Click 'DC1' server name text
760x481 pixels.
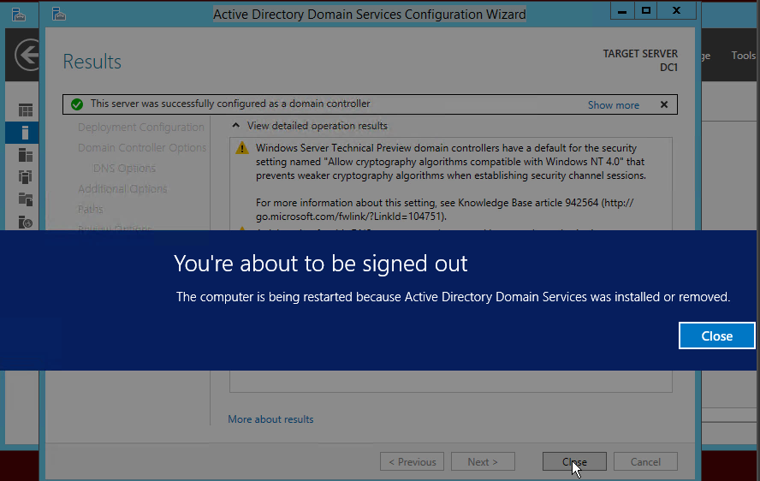(x=668, y=68)
